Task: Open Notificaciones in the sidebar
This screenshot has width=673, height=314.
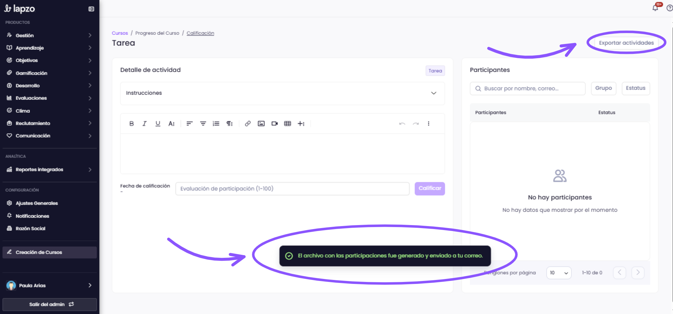Action: [x=49, y=216]
